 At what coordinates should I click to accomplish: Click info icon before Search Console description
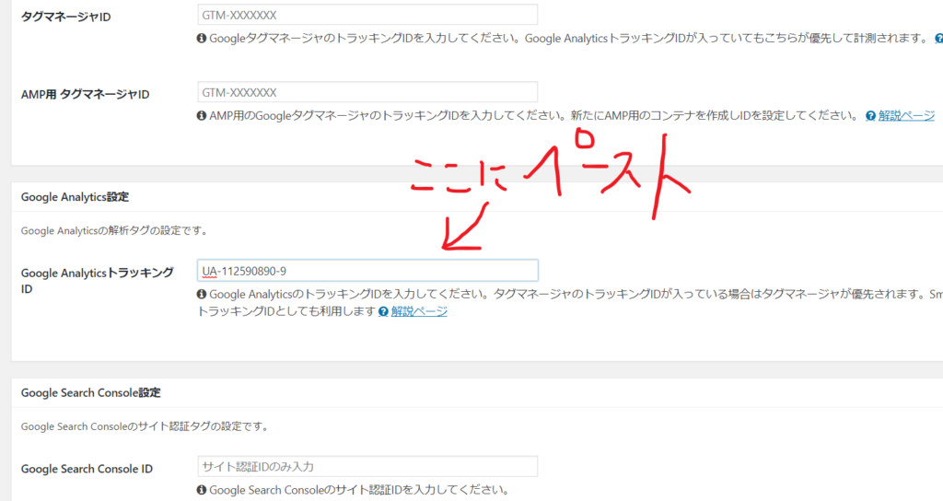(x=202, y=490)
